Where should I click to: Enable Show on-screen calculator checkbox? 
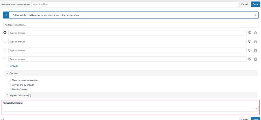(x=9, y=80)
